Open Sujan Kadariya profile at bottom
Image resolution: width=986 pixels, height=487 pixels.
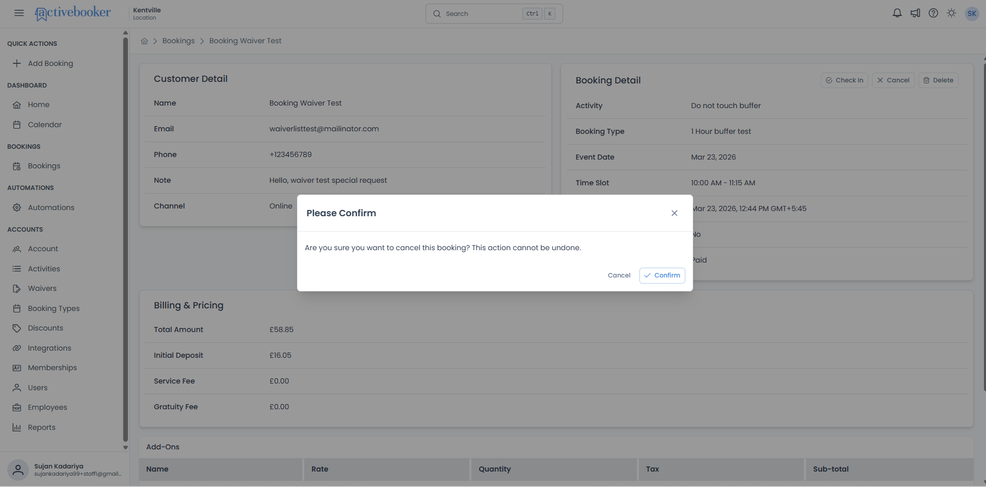click(x=64, y=469)
